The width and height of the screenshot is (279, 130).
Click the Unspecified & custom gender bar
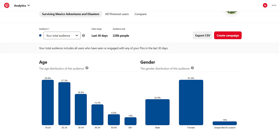(x=224, y=123)
